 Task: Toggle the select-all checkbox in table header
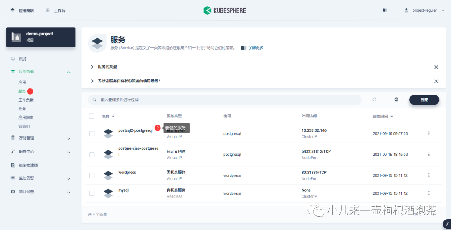(x=92, y=116)
